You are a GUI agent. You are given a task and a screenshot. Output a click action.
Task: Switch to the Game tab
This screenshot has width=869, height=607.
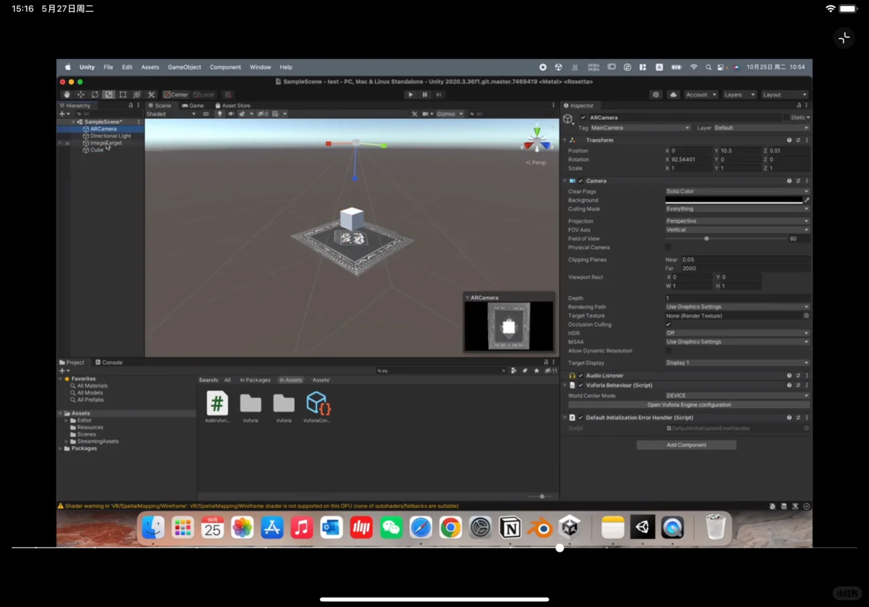[193, 105]
